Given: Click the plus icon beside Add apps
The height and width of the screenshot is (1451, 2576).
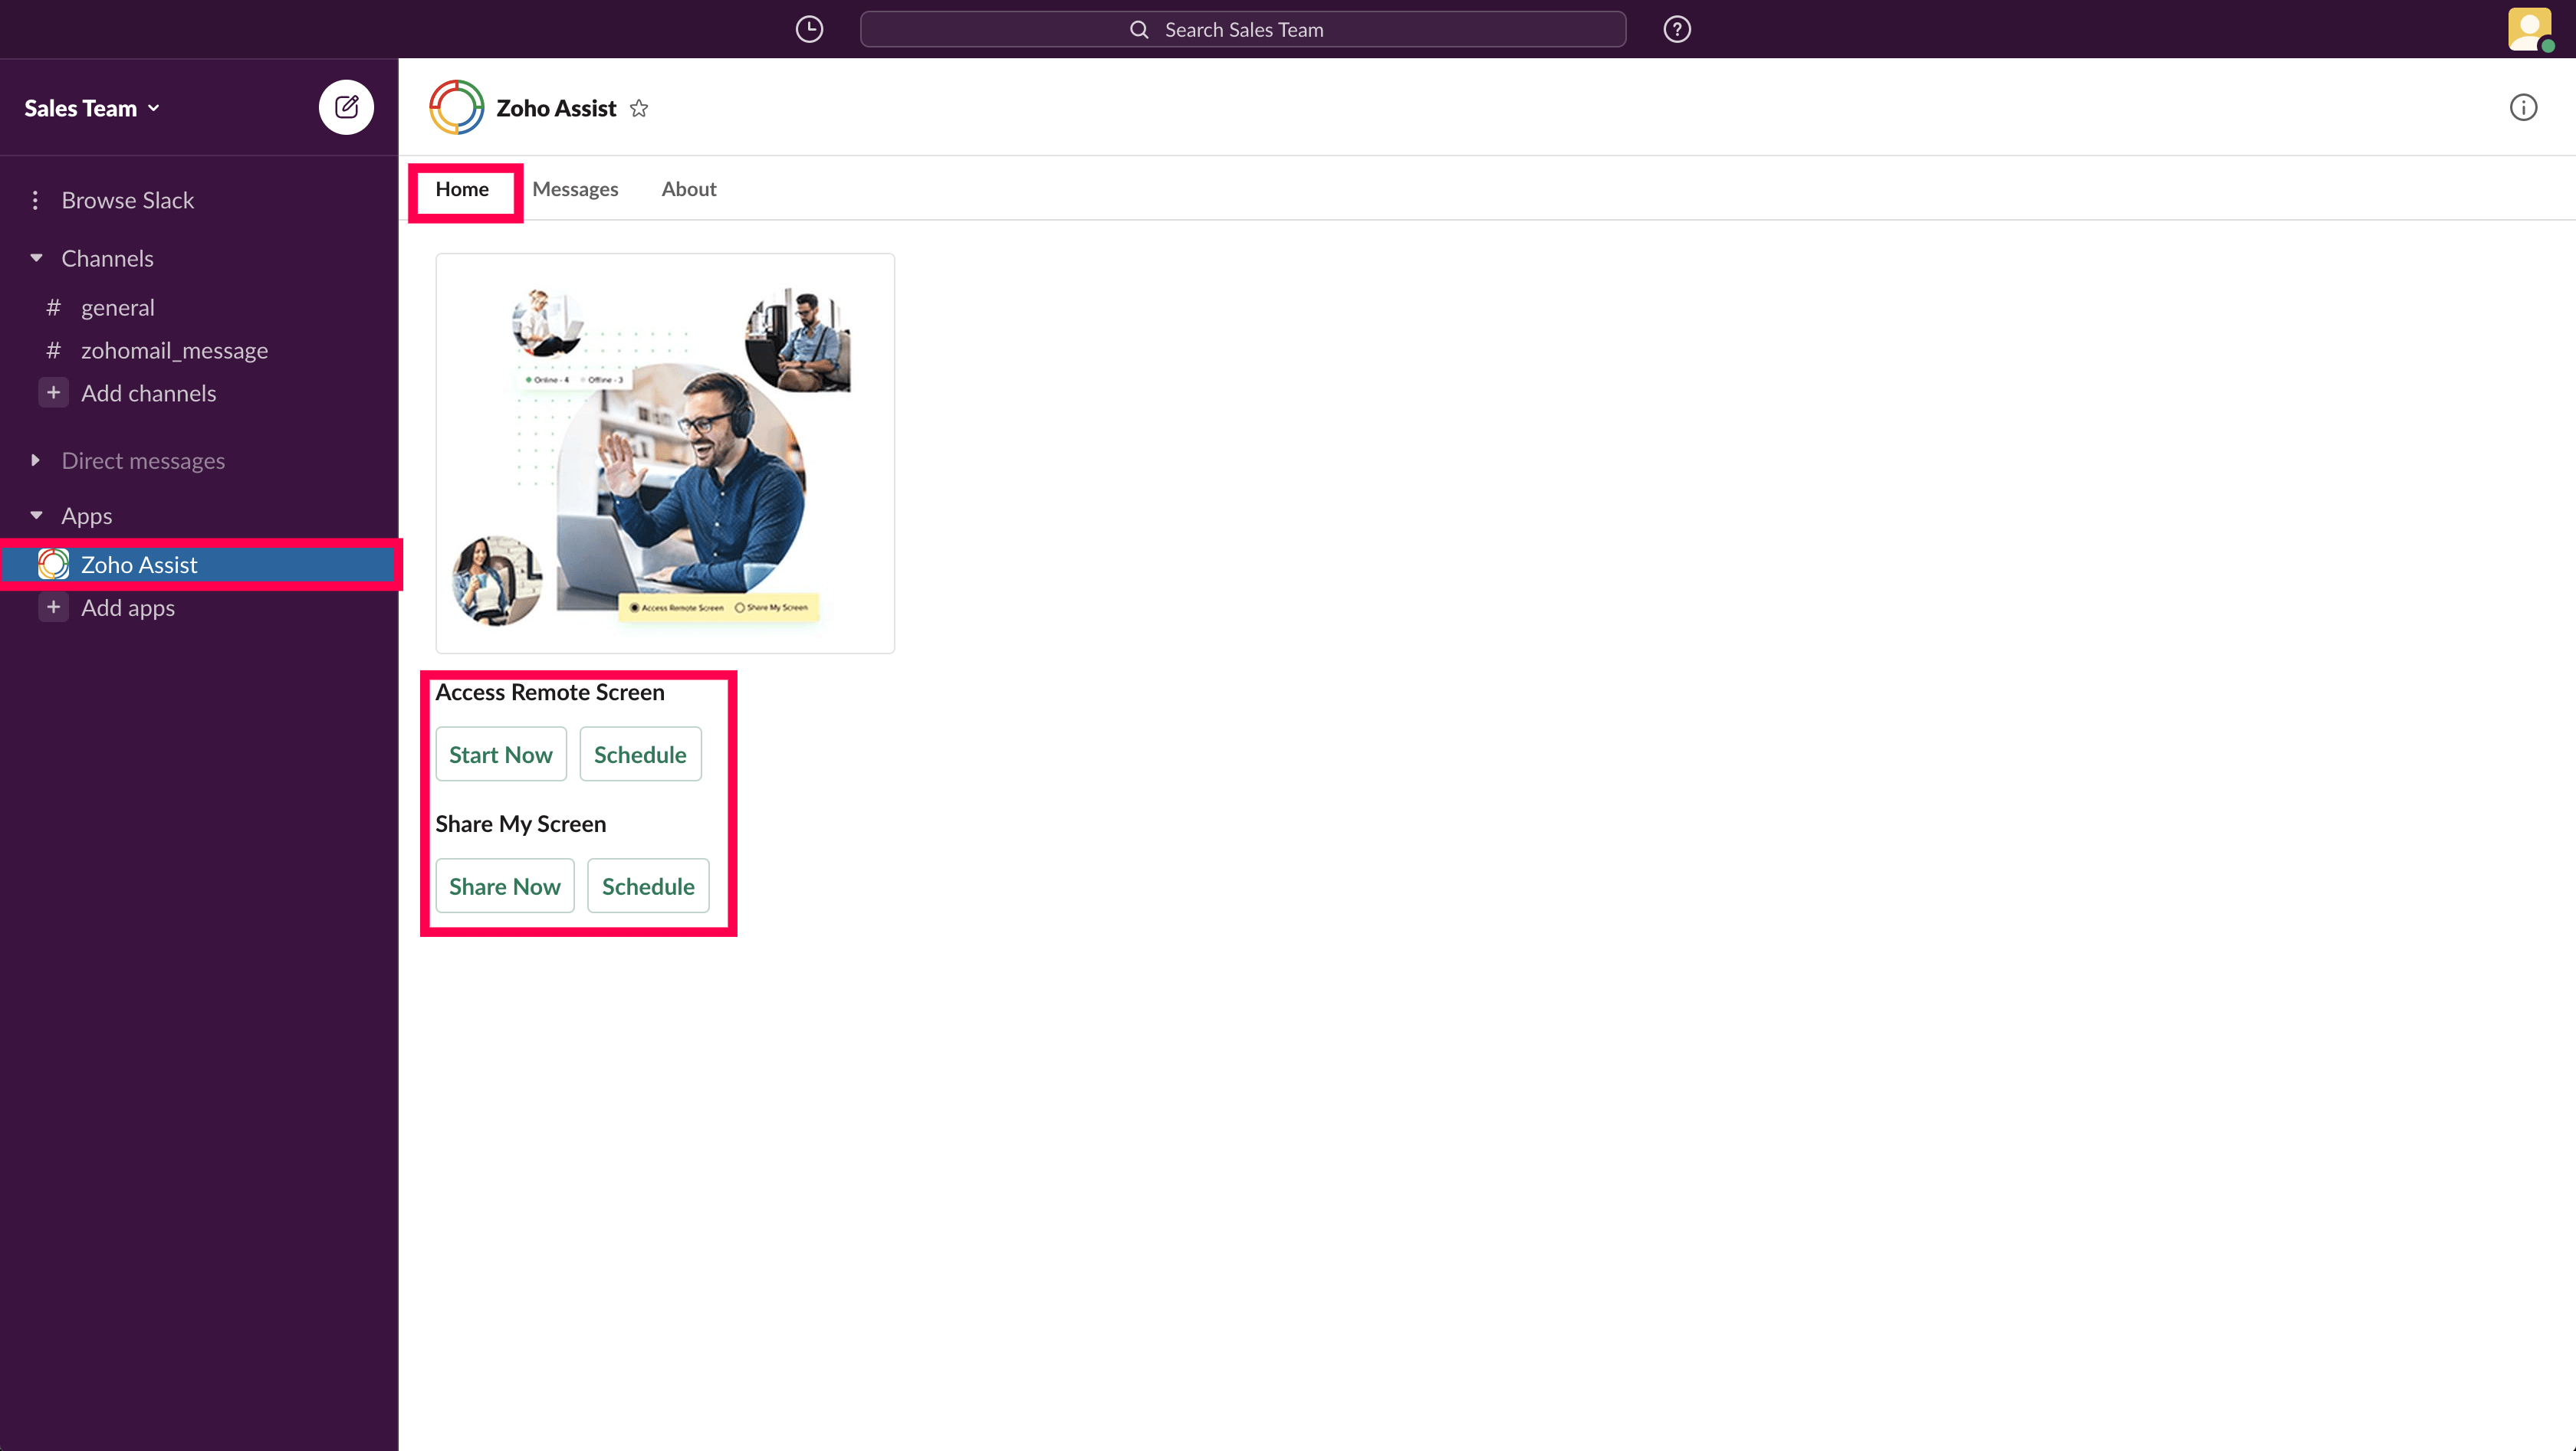Looking at the screenshot, I should click(x=54, y=608).
